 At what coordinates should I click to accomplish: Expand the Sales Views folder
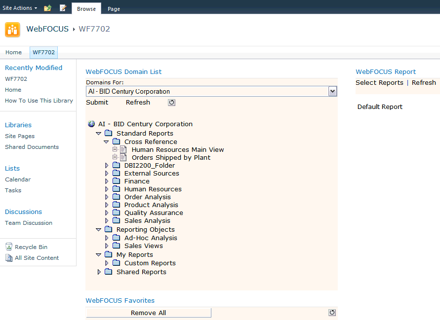coord(107,246)
